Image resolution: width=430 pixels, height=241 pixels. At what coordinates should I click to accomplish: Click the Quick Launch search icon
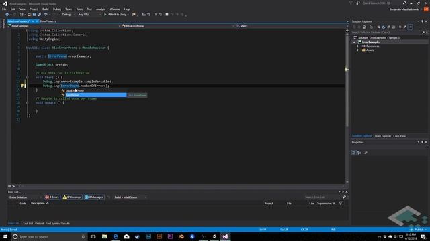coord(404,3)
